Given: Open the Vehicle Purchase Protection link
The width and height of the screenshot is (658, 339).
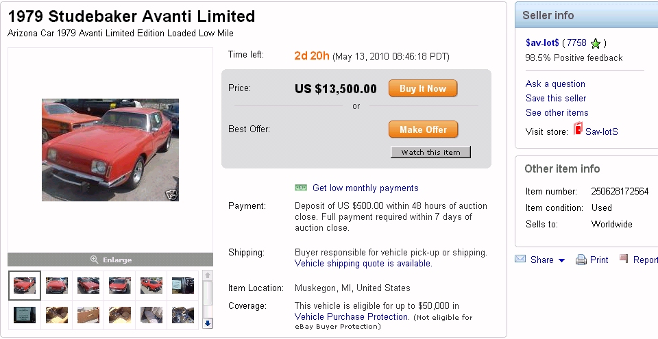Looking at the screenshot, I should point(352,316).
